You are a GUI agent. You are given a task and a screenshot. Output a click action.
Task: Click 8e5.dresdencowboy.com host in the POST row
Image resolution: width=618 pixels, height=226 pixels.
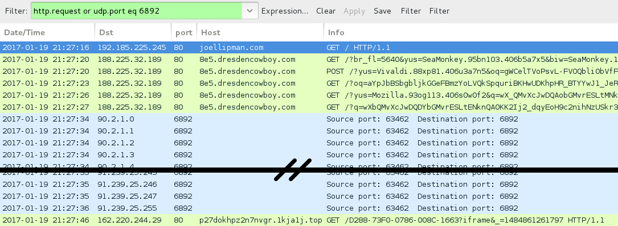coord(247,72)
